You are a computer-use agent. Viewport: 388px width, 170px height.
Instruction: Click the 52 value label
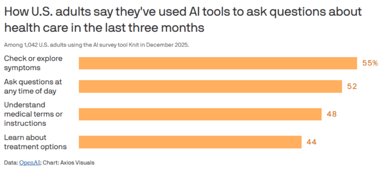click(x=352, y=87)
